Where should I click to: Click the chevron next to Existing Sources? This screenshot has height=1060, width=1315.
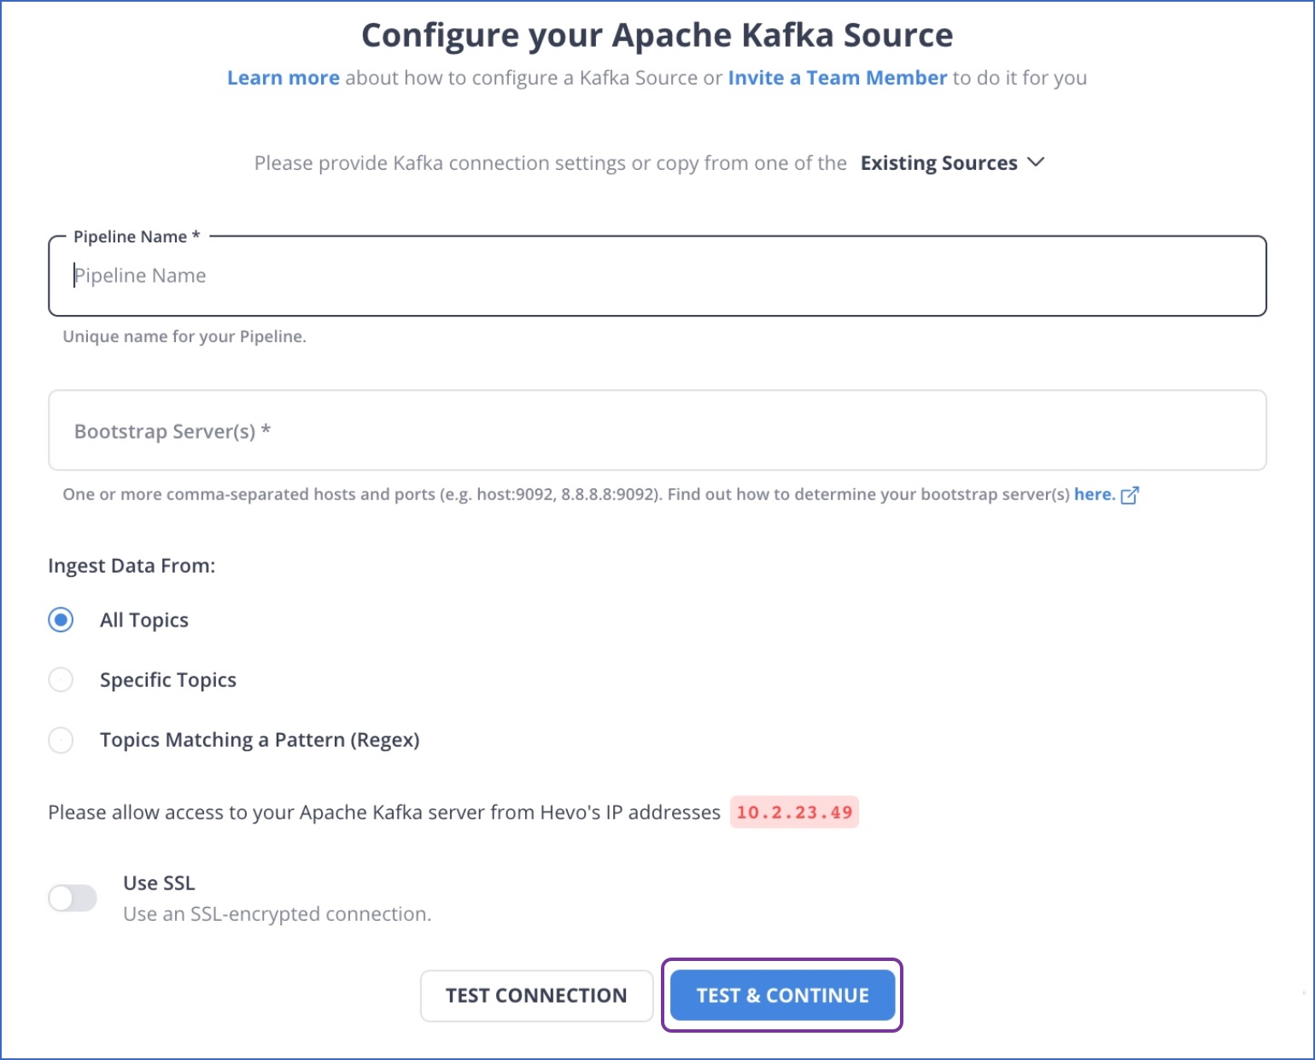pos(1036,162)
